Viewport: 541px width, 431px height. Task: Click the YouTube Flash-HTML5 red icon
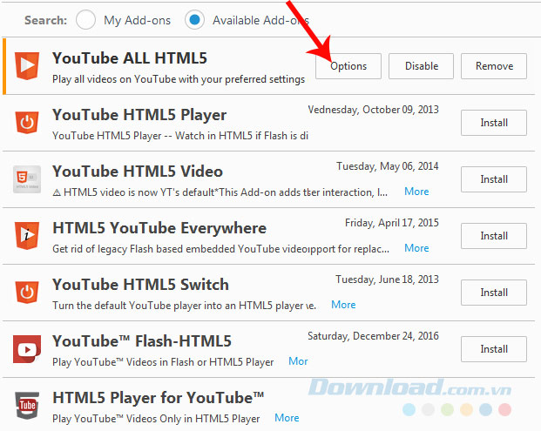click(x=27, y=349)
